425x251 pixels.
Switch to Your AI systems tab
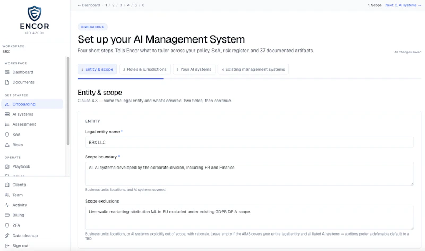click(194, 69)
